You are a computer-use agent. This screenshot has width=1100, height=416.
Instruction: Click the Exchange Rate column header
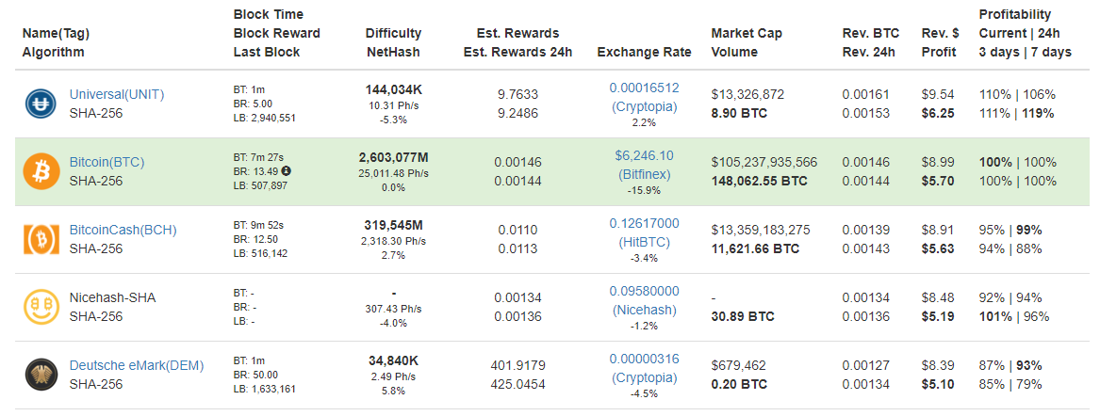pos(644,52)
